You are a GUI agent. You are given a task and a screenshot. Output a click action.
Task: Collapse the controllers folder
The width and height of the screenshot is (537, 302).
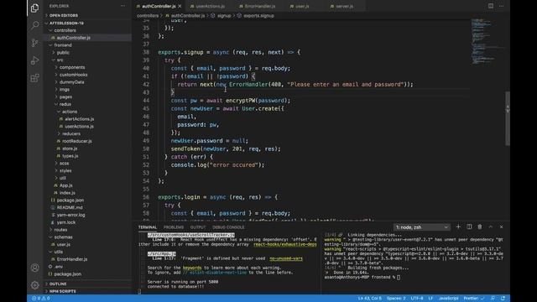pos(65,30)
